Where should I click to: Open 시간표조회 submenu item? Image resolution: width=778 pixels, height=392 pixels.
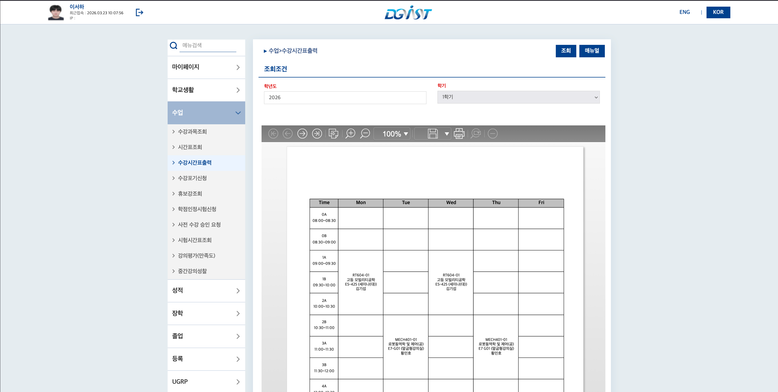(x=190, y=147)
